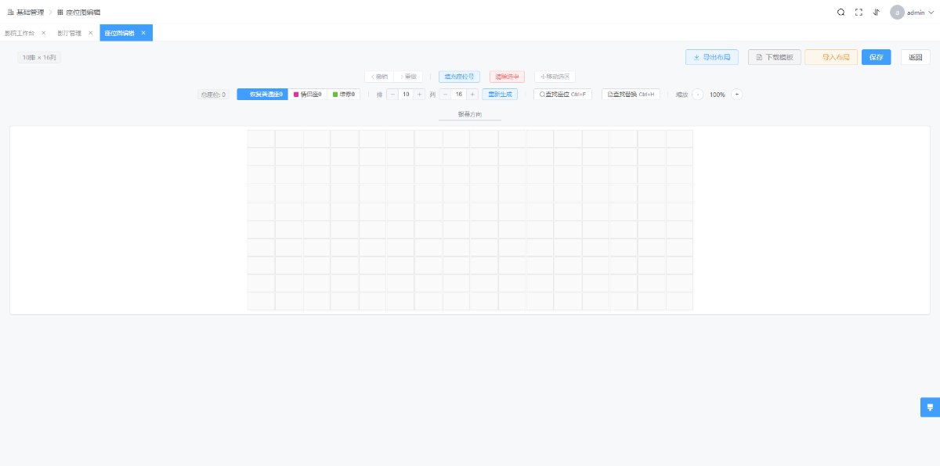Click the blue 保存 save button
940x466 pixels.
click(x=877, y=57)
